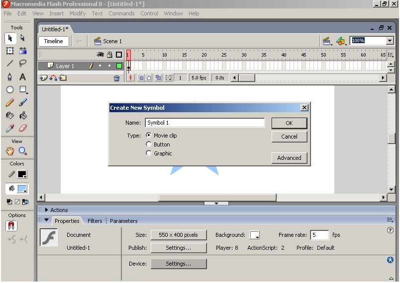Select Button symbol type radio
The width and height of the screenshot is (400, 283).
pos(149,144)
